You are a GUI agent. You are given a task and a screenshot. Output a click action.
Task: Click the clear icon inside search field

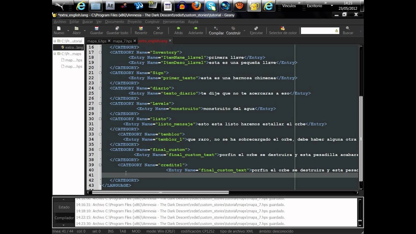pos(336,31)
